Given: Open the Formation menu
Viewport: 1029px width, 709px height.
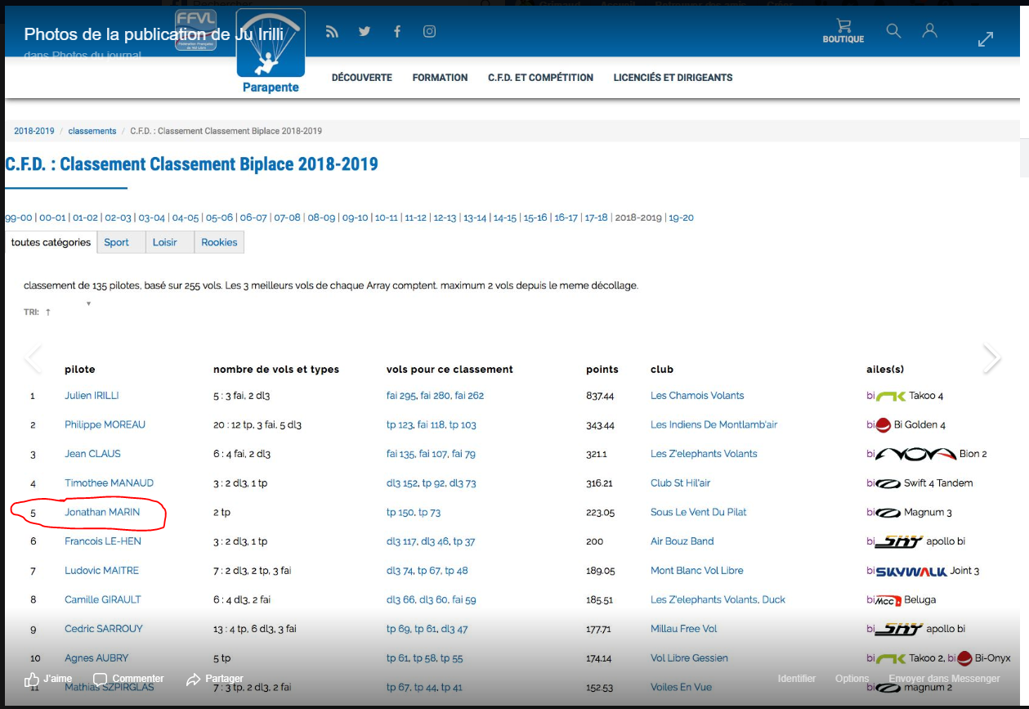Looking at the screenshot, I should 440,78.
